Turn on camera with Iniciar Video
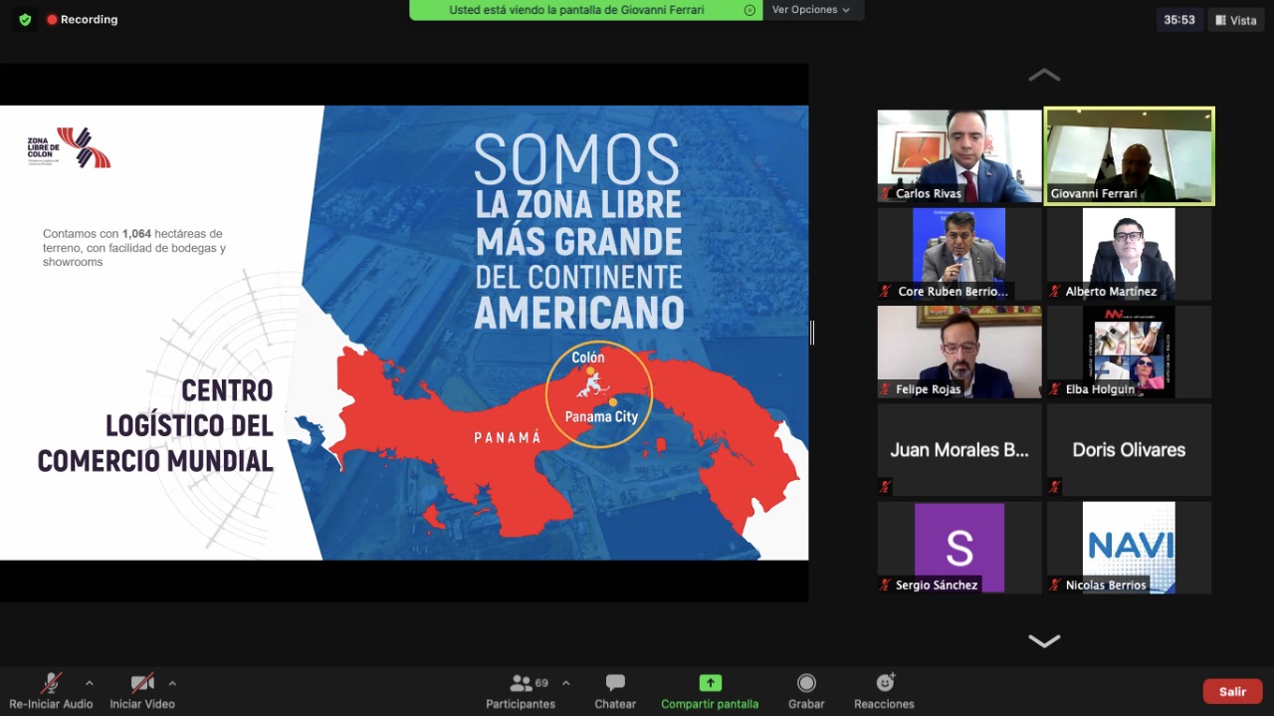 pyautogui.click(x=142, y=691)
